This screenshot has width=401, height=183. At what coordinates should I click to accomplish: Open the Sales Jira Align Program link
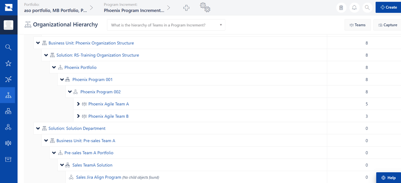click(99, 177)
